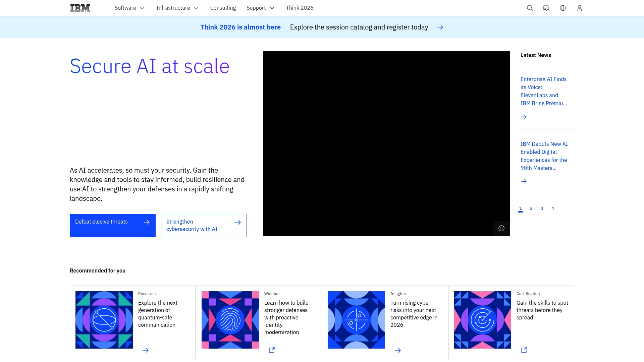Go to news page 2
Viewport: 644px width, 362px height.
click(531, 208)
